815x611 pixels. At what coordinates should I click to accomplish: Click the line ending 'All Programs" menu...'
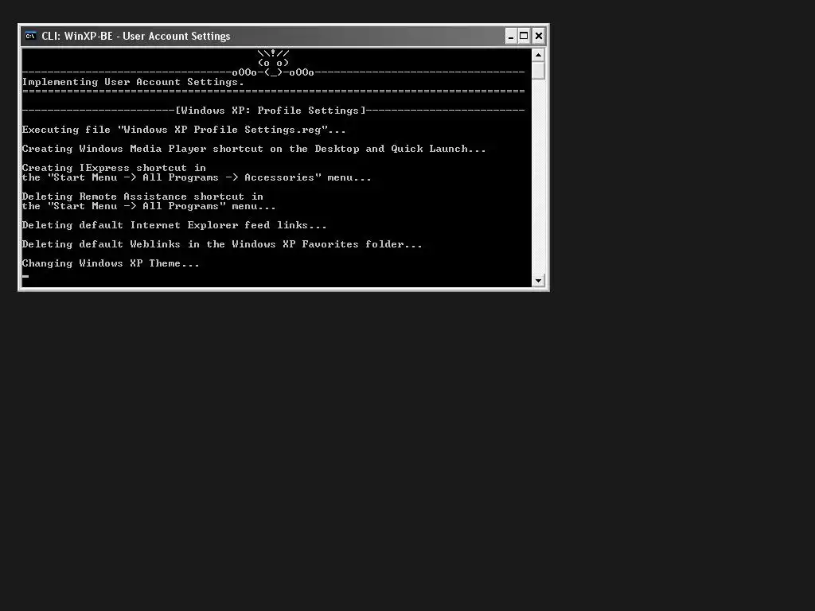149,206
